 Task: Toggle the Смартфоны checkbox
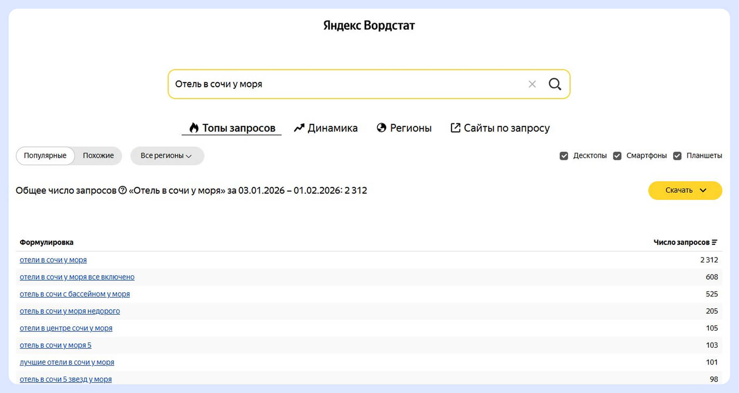click(x=617, y=156)
